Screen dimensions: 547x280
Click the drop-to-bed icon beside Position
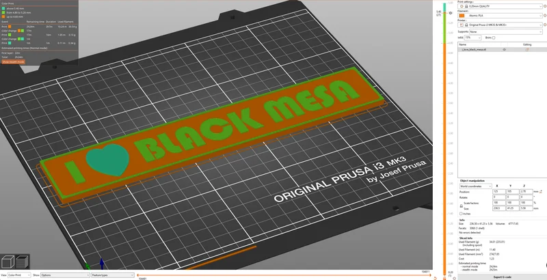click(541, 191)
